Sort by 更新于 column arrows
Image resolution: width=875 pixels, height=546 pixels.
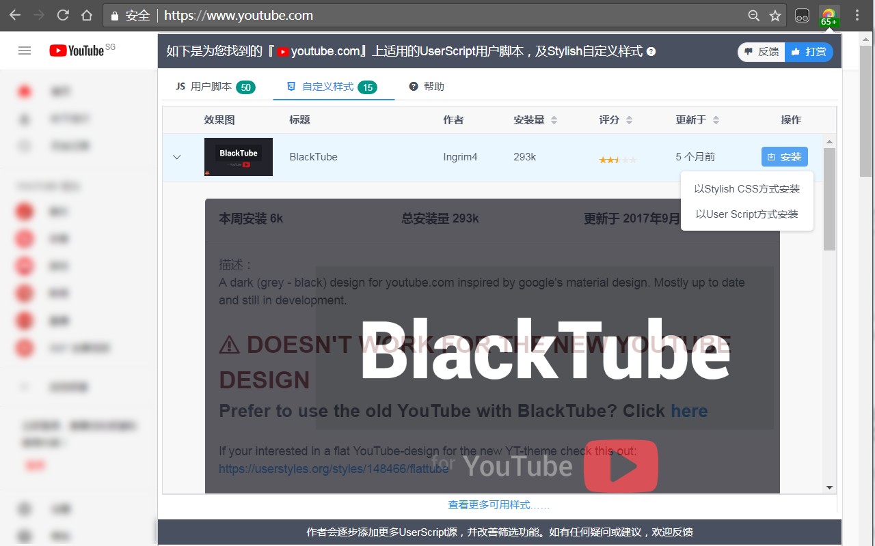(x=716, y=120)
